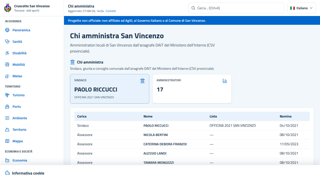Open the Italiano language dropdown
Viewport: 320px width, 175px height.
coord(301,8)
